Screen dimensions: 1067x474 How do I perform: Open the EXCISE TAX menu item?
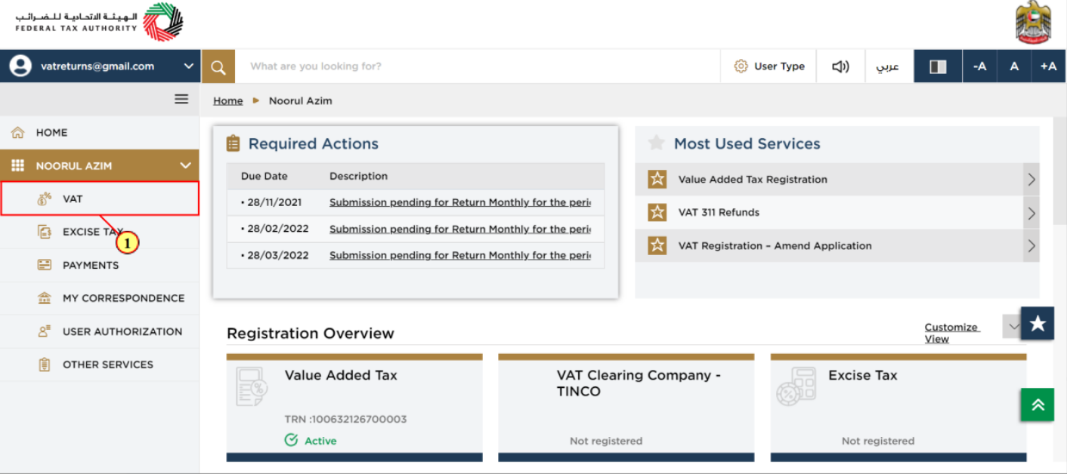tap(100, 232)
